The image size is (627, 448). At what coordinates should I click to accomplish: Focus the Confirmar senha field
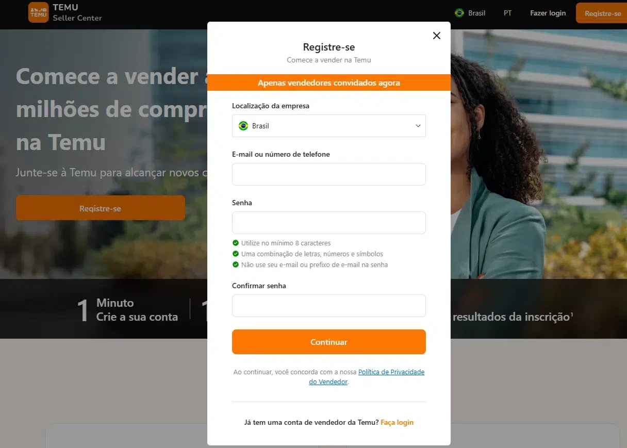point(329,306)
